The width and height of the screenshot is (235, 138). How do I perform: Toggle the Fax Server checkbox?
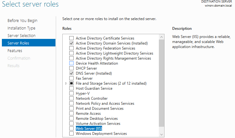(x=71, y=78)
